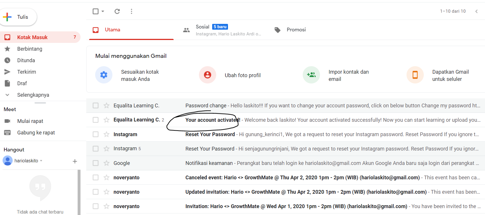Click the refresh inbox icon

click(x=117, y=11)
